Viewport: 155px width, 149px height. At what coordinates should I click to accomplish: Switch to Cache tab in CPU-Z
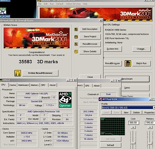pyautogui.click(x=13, y=85)
